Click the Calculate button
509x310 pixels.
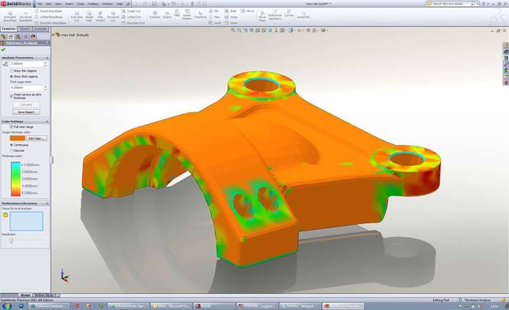click(27, 105)
